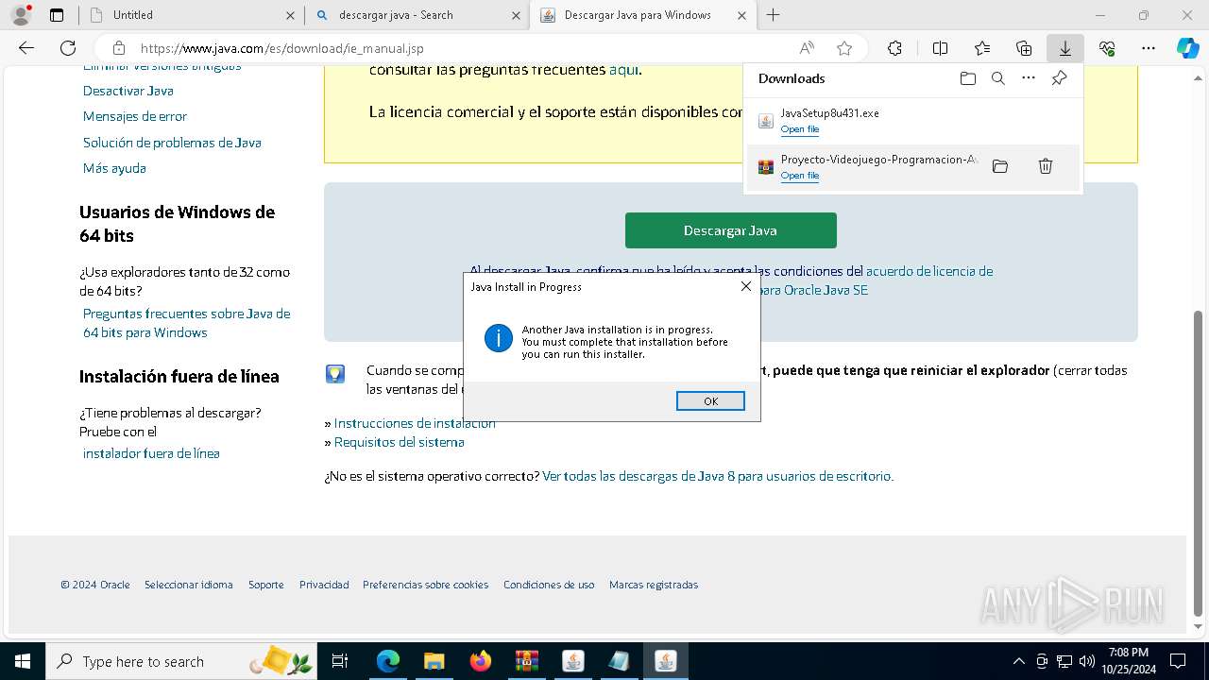Close the Java Install in Progress dialog
The width and height of the screenshot is (1209, 680).
click(x=745, y=286)
